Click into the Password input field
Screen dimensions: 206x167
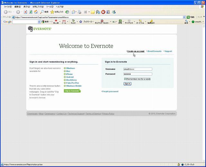point(138,74)
